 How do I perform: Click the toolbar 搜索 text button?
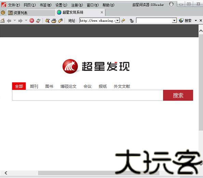click(188, 21)
